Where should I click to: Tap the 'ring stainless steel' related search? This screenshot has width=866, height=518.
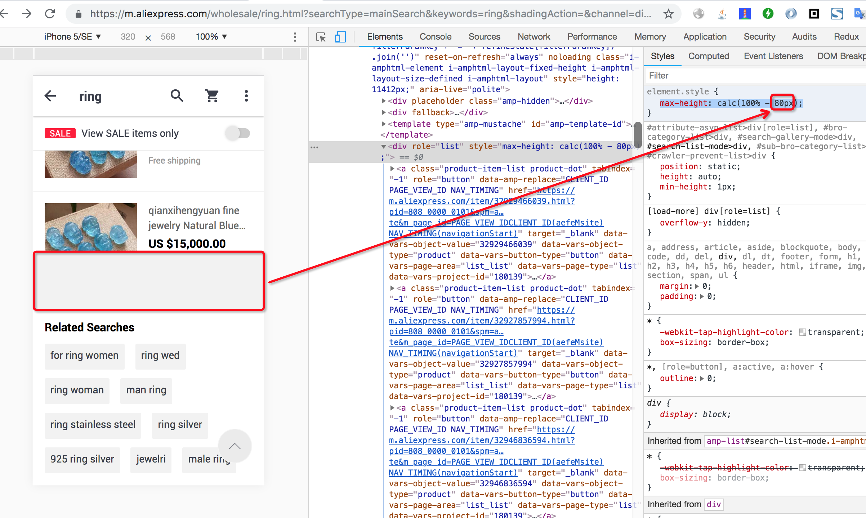pos(93,425)
